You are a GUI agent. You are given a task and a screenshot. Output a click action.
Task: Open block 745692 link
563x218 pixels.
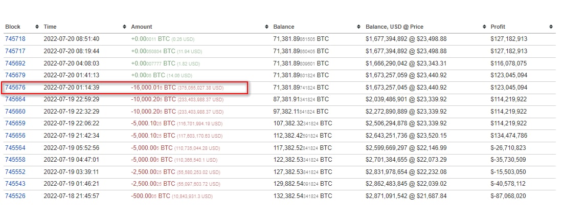pyautogui.click(x=15, y=63)
